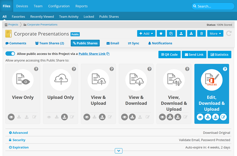This screenshot has width=237, height=156.
Task: Expand the Security settings section
Action: pos(17,140)
